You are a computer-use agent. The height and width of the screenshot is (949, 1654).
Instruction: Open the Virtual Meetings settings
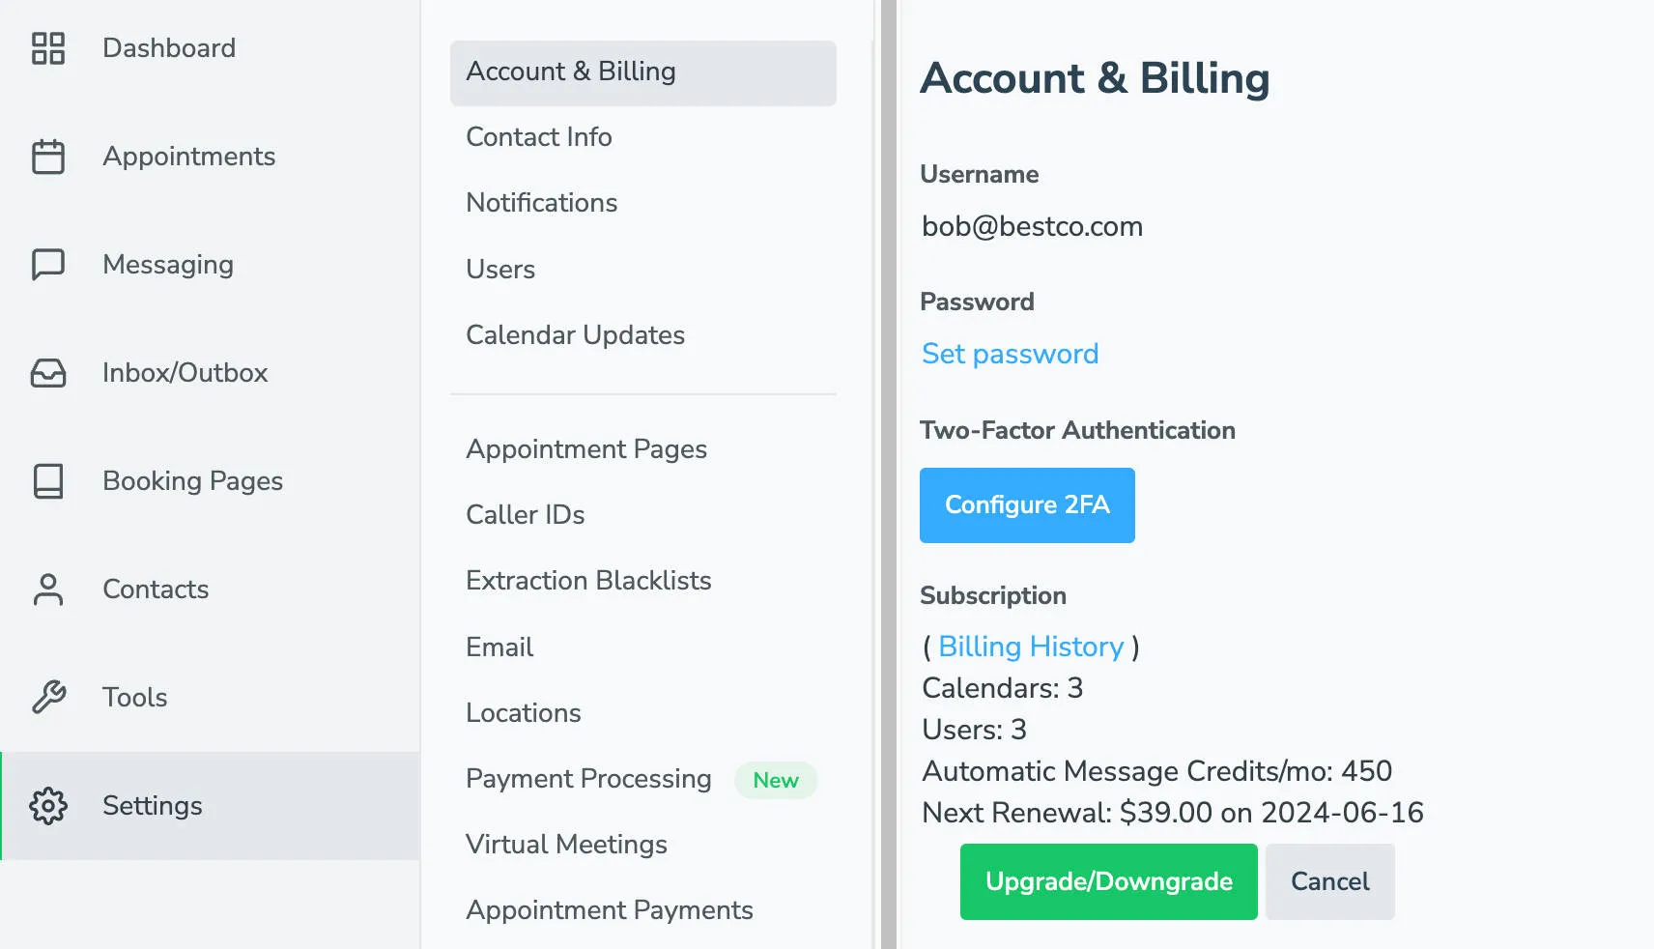coord(566,844)
